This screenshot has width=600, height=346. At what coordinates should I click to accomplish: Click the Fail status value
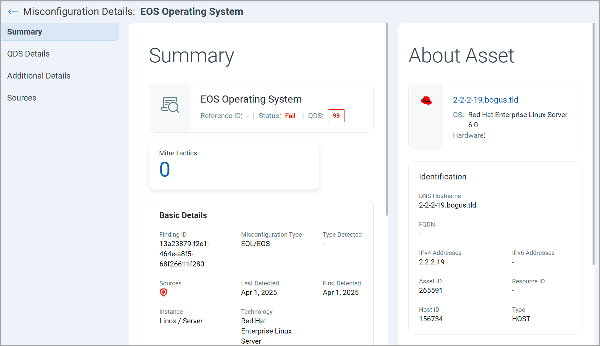290,116
